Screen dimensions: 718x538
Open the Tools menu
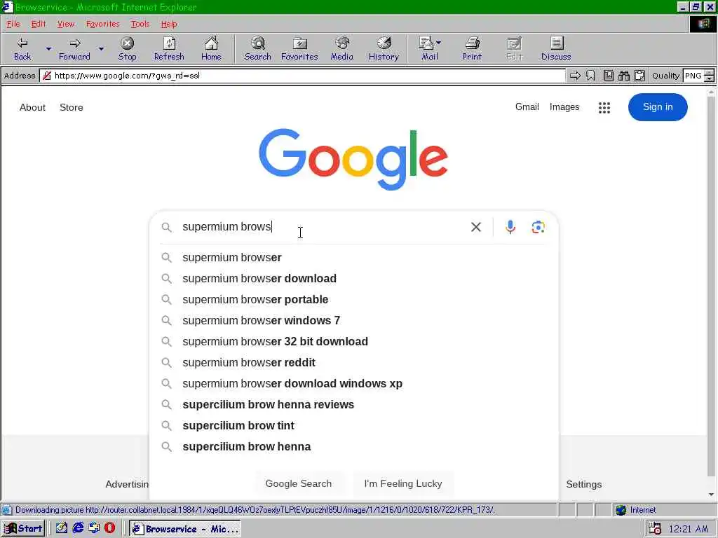tap(140, 25)
